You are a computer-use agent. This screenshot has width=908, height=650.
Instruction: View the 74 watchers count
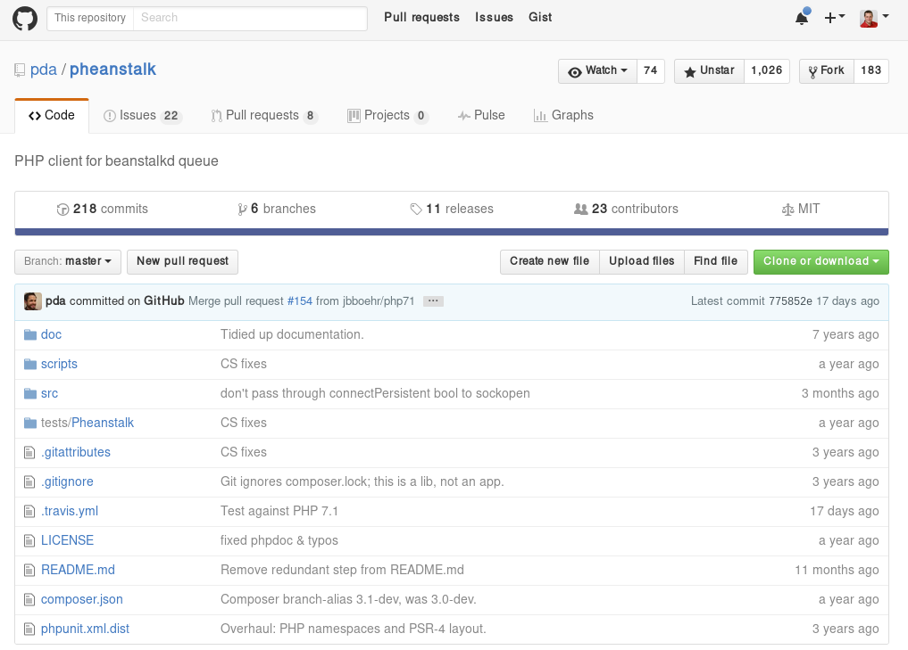[650, 71]
